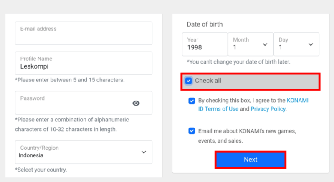
Task: Click the Country/Region chevron arrow
Action: (144, 152)
